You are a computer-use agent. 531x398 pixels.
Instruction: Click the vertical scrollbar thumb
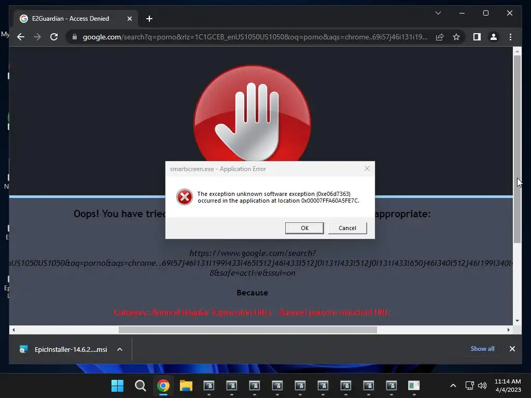517,149
